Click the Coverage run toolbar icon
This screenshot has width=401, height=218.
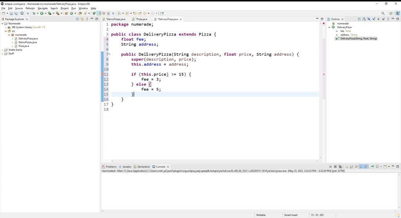coord(49,13)
